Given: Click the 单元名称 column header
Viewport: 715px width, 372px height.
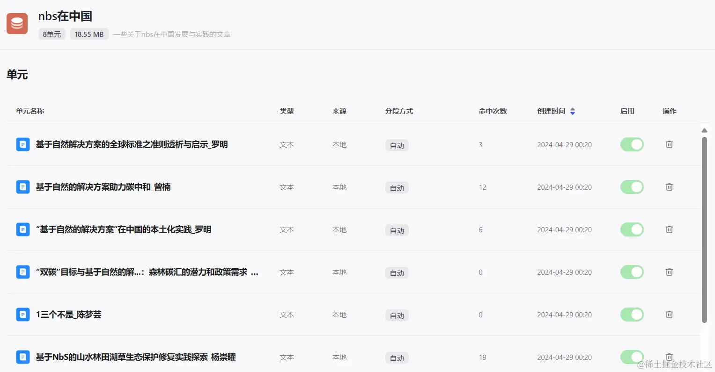Looking at the screenshot, I should pos(30,111).
